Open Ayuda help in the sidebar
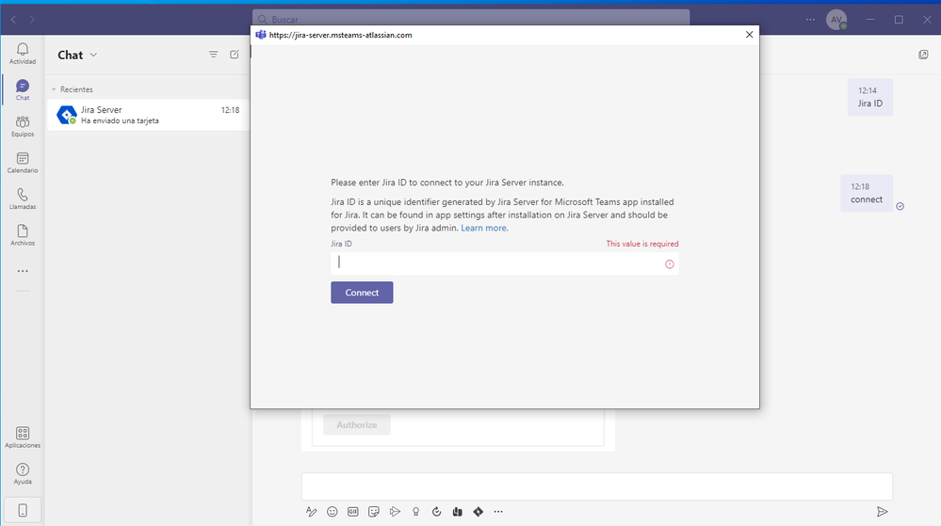The image size is (941, 526). tap(23, 474)
